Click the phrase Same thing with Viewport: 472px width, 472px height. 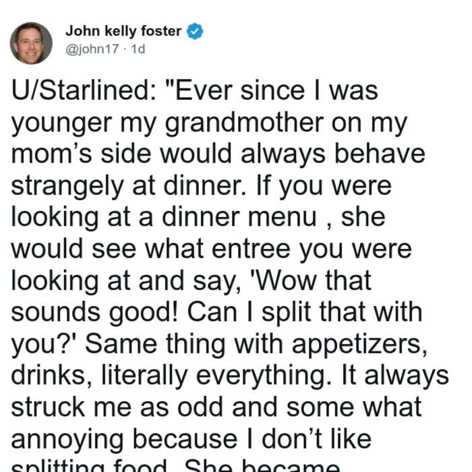(x=184, y=345)
